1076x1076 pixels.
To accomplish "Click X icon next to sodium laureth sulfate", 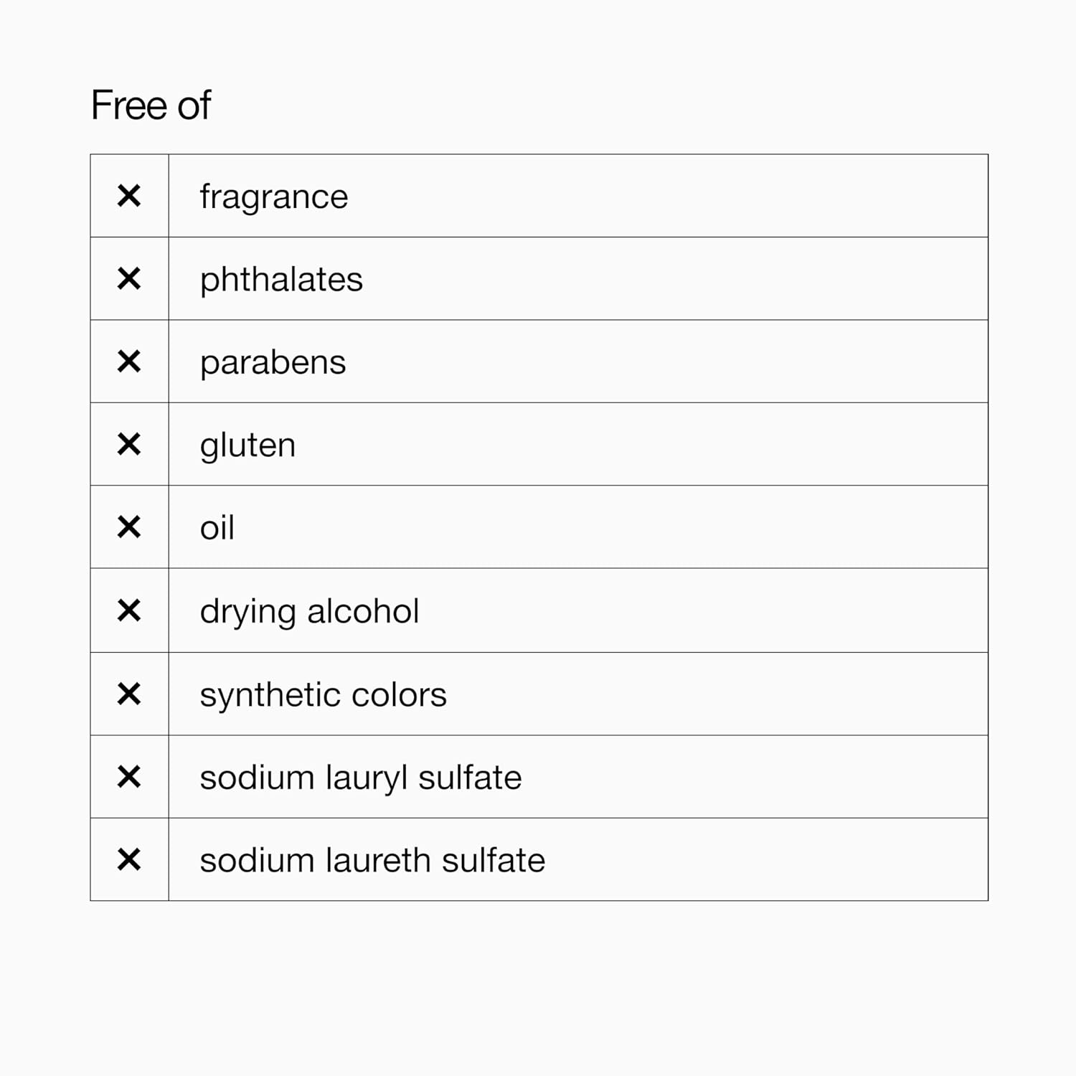I will [129, 859].
